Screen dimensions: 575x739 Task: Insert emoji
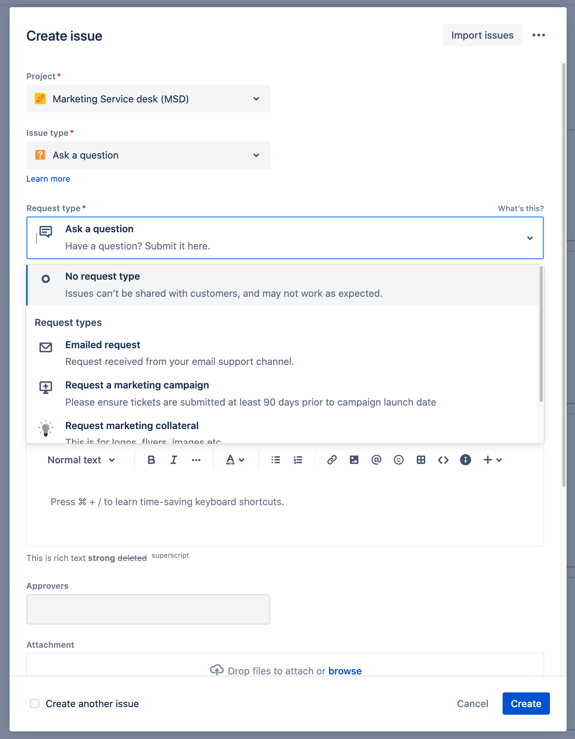pos(399,460)
